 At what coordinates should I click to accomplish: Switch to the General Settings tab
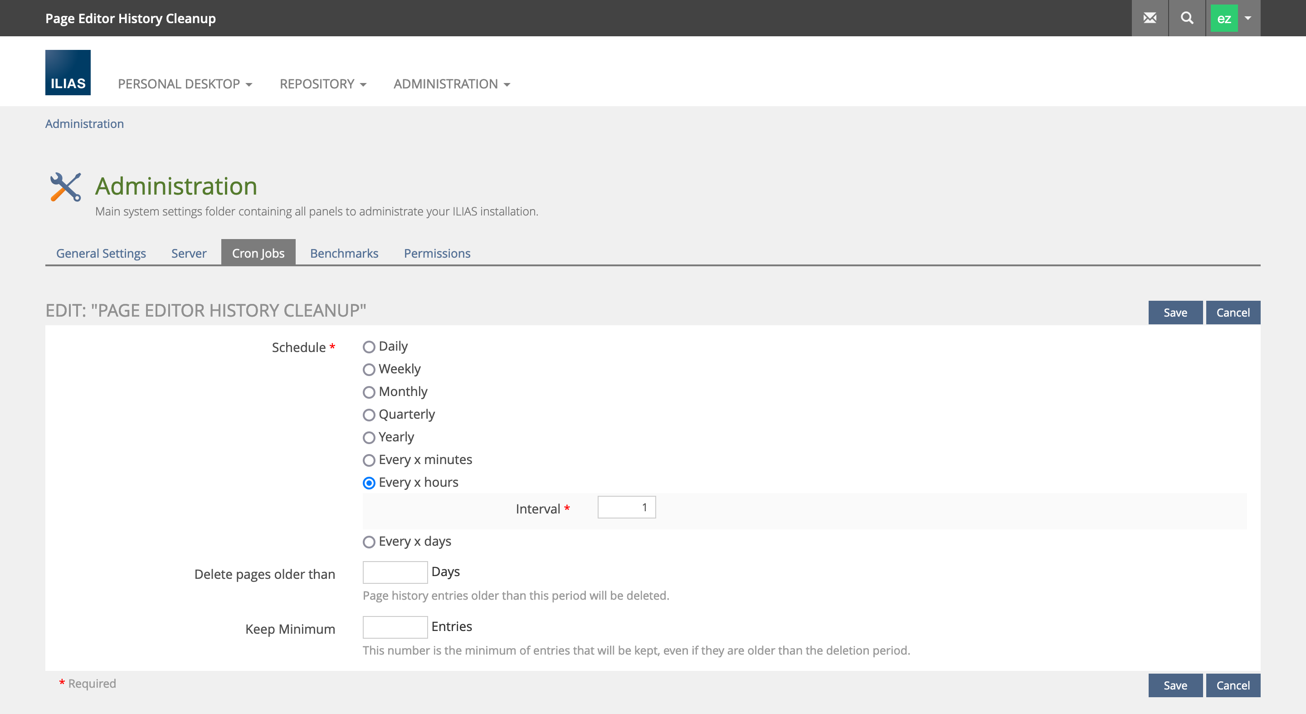tap(101, 253)
